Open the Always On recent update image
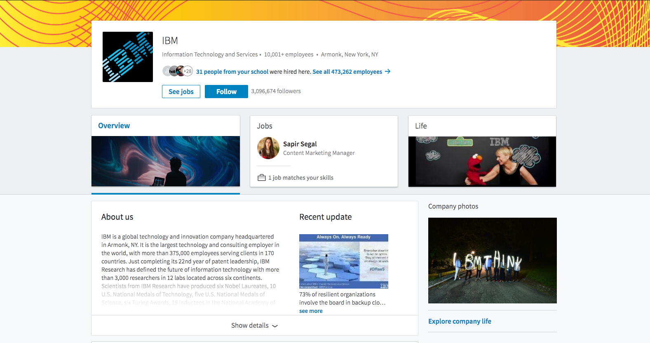The height and width of the screenshot is (343, 650). pos(344,261)
